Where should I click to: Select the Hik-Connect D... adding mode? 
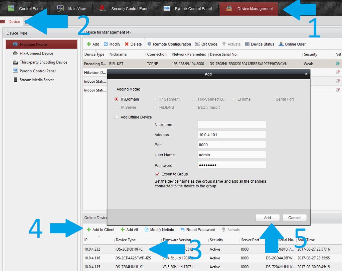coord(209,99)
